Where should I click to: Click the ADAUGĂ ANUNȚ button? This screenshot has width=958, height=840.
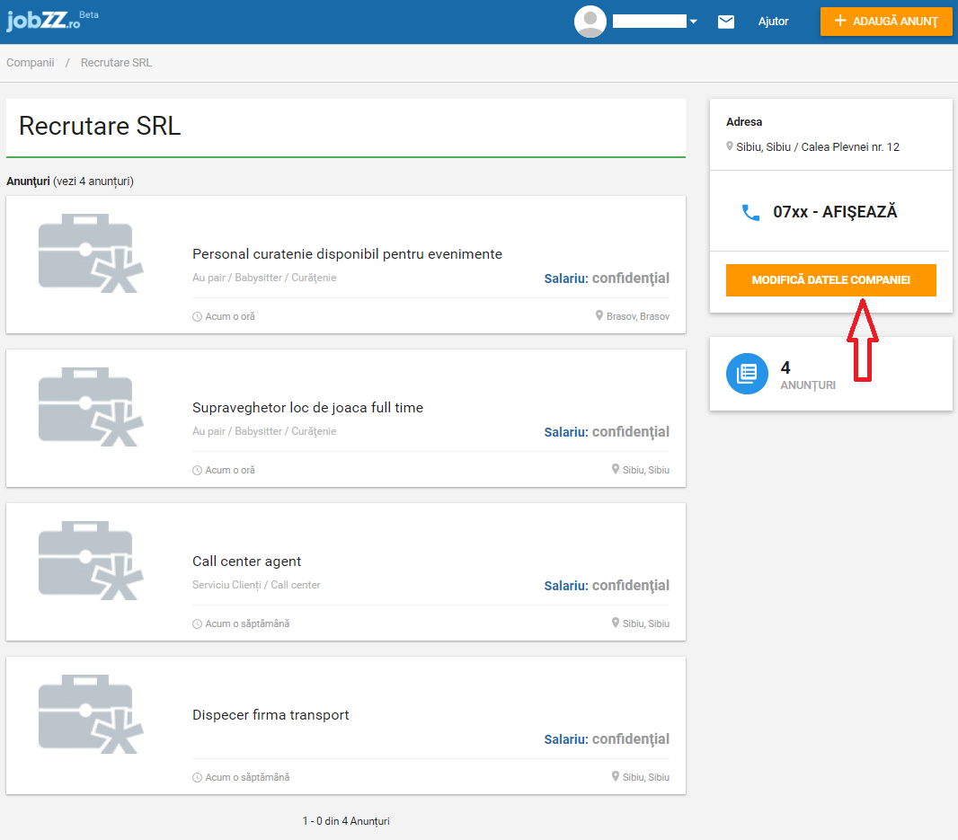(x=886, y=22)
